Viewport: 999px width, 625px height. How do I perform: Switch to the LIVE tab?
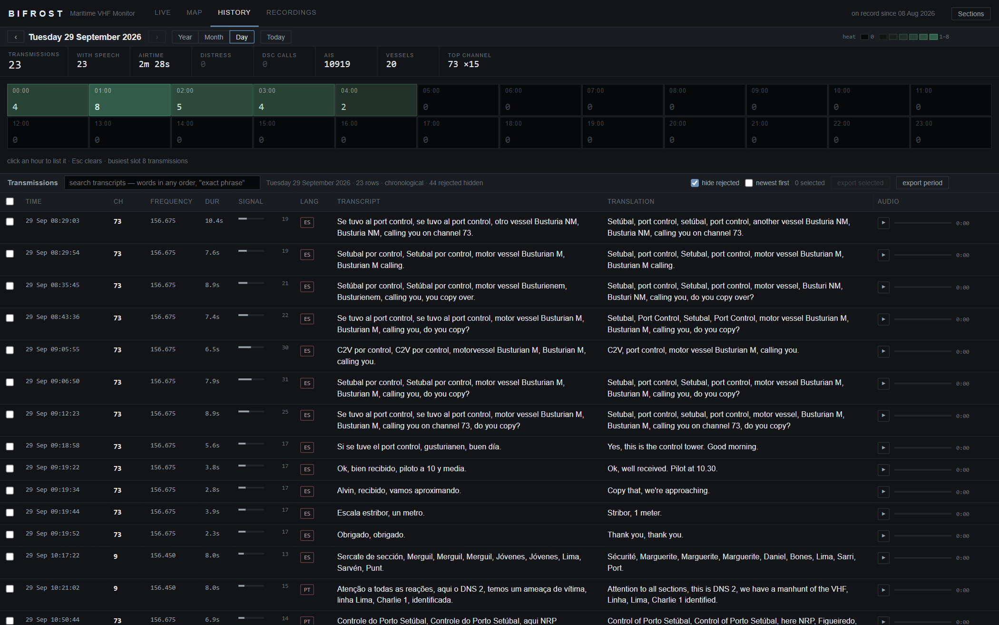pos(163,12)
